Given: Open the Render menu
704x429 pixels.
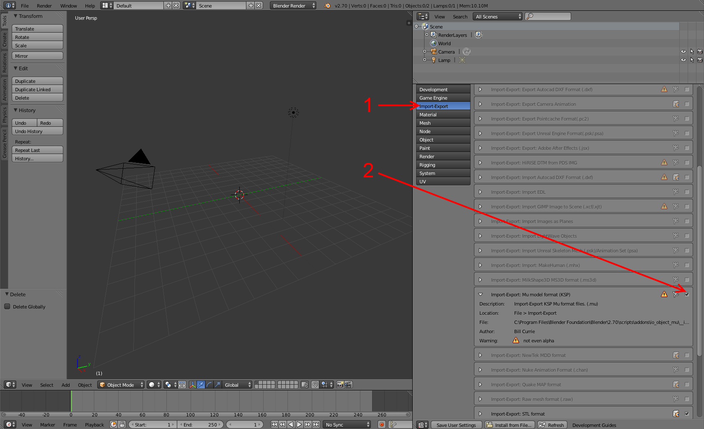Looking at the screenshot, I should click(44, 6).
